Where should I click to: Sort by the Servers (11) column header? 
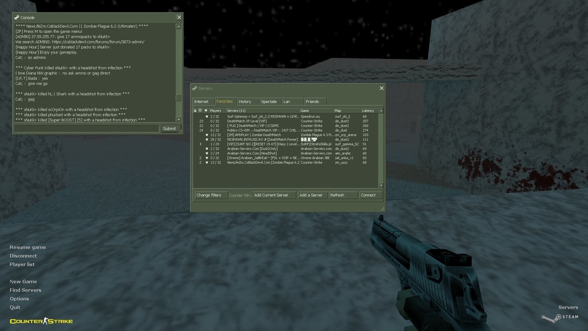tap(263, 111)
